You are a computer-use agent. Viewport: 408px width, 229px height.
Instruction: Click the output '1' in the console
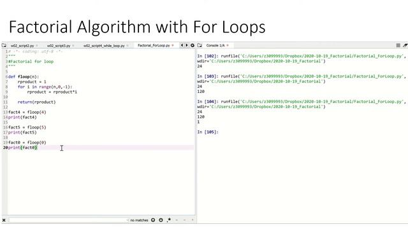[198, 121]
